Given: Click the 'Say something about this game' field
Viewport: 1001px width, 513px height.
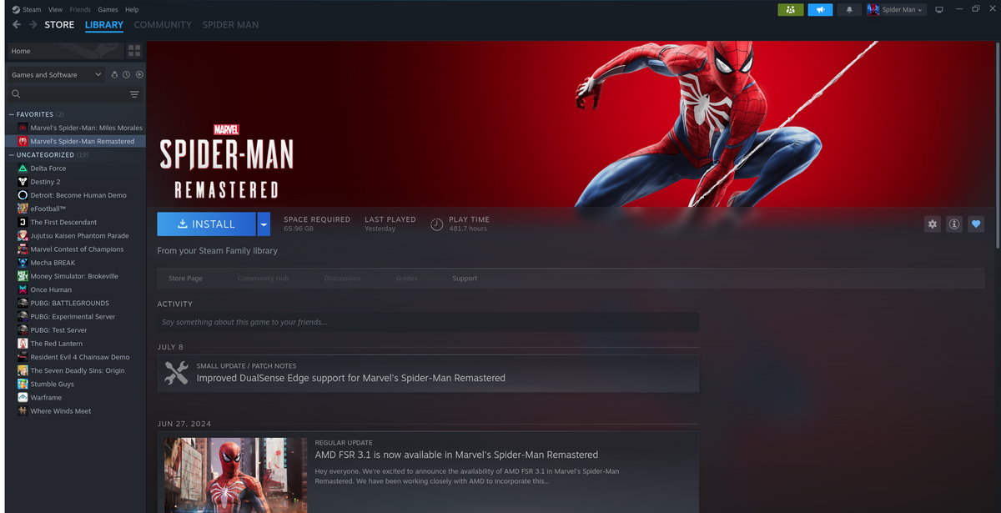Looking at the screenshot, I should pos(428,322).
